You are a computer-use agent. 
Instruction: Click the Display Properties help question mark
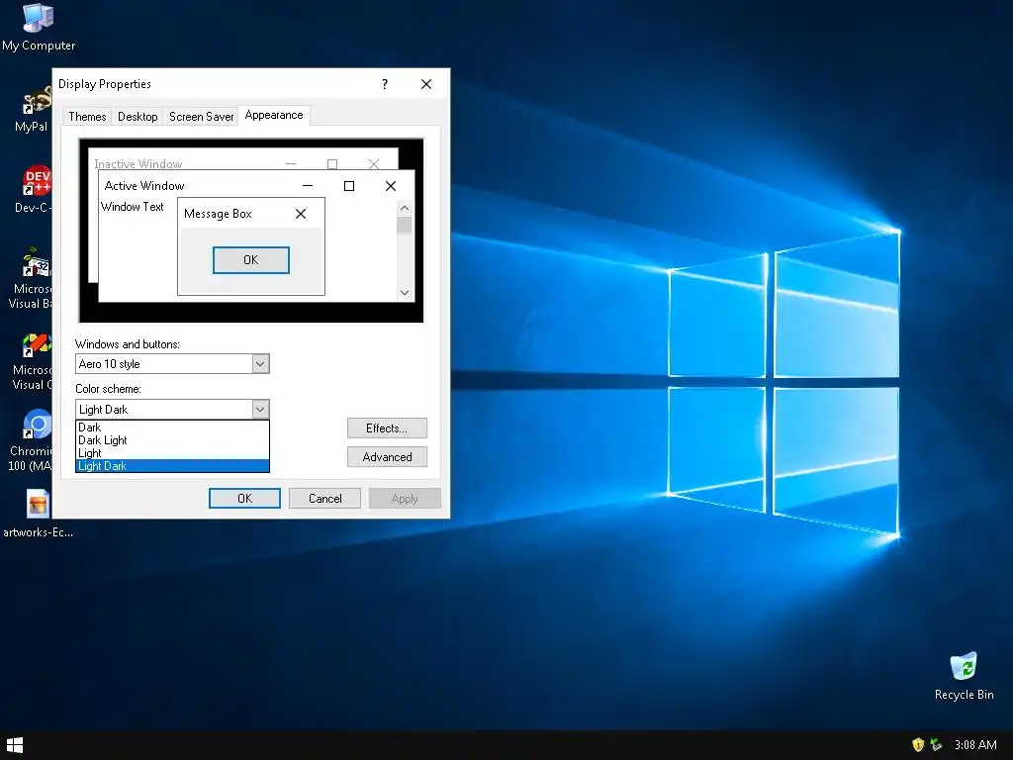pos(385,84)
